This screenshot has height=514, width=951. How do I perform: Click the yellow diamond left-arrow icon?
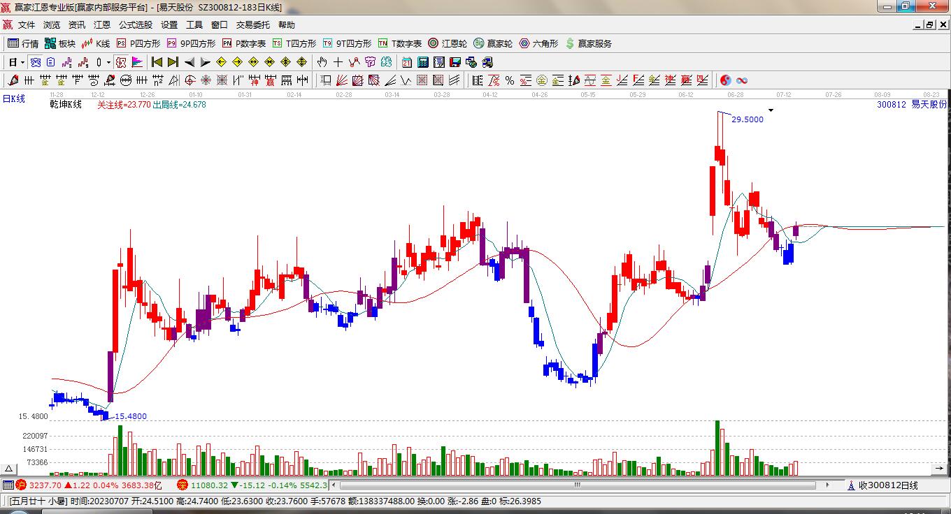[x=221, y=62]
